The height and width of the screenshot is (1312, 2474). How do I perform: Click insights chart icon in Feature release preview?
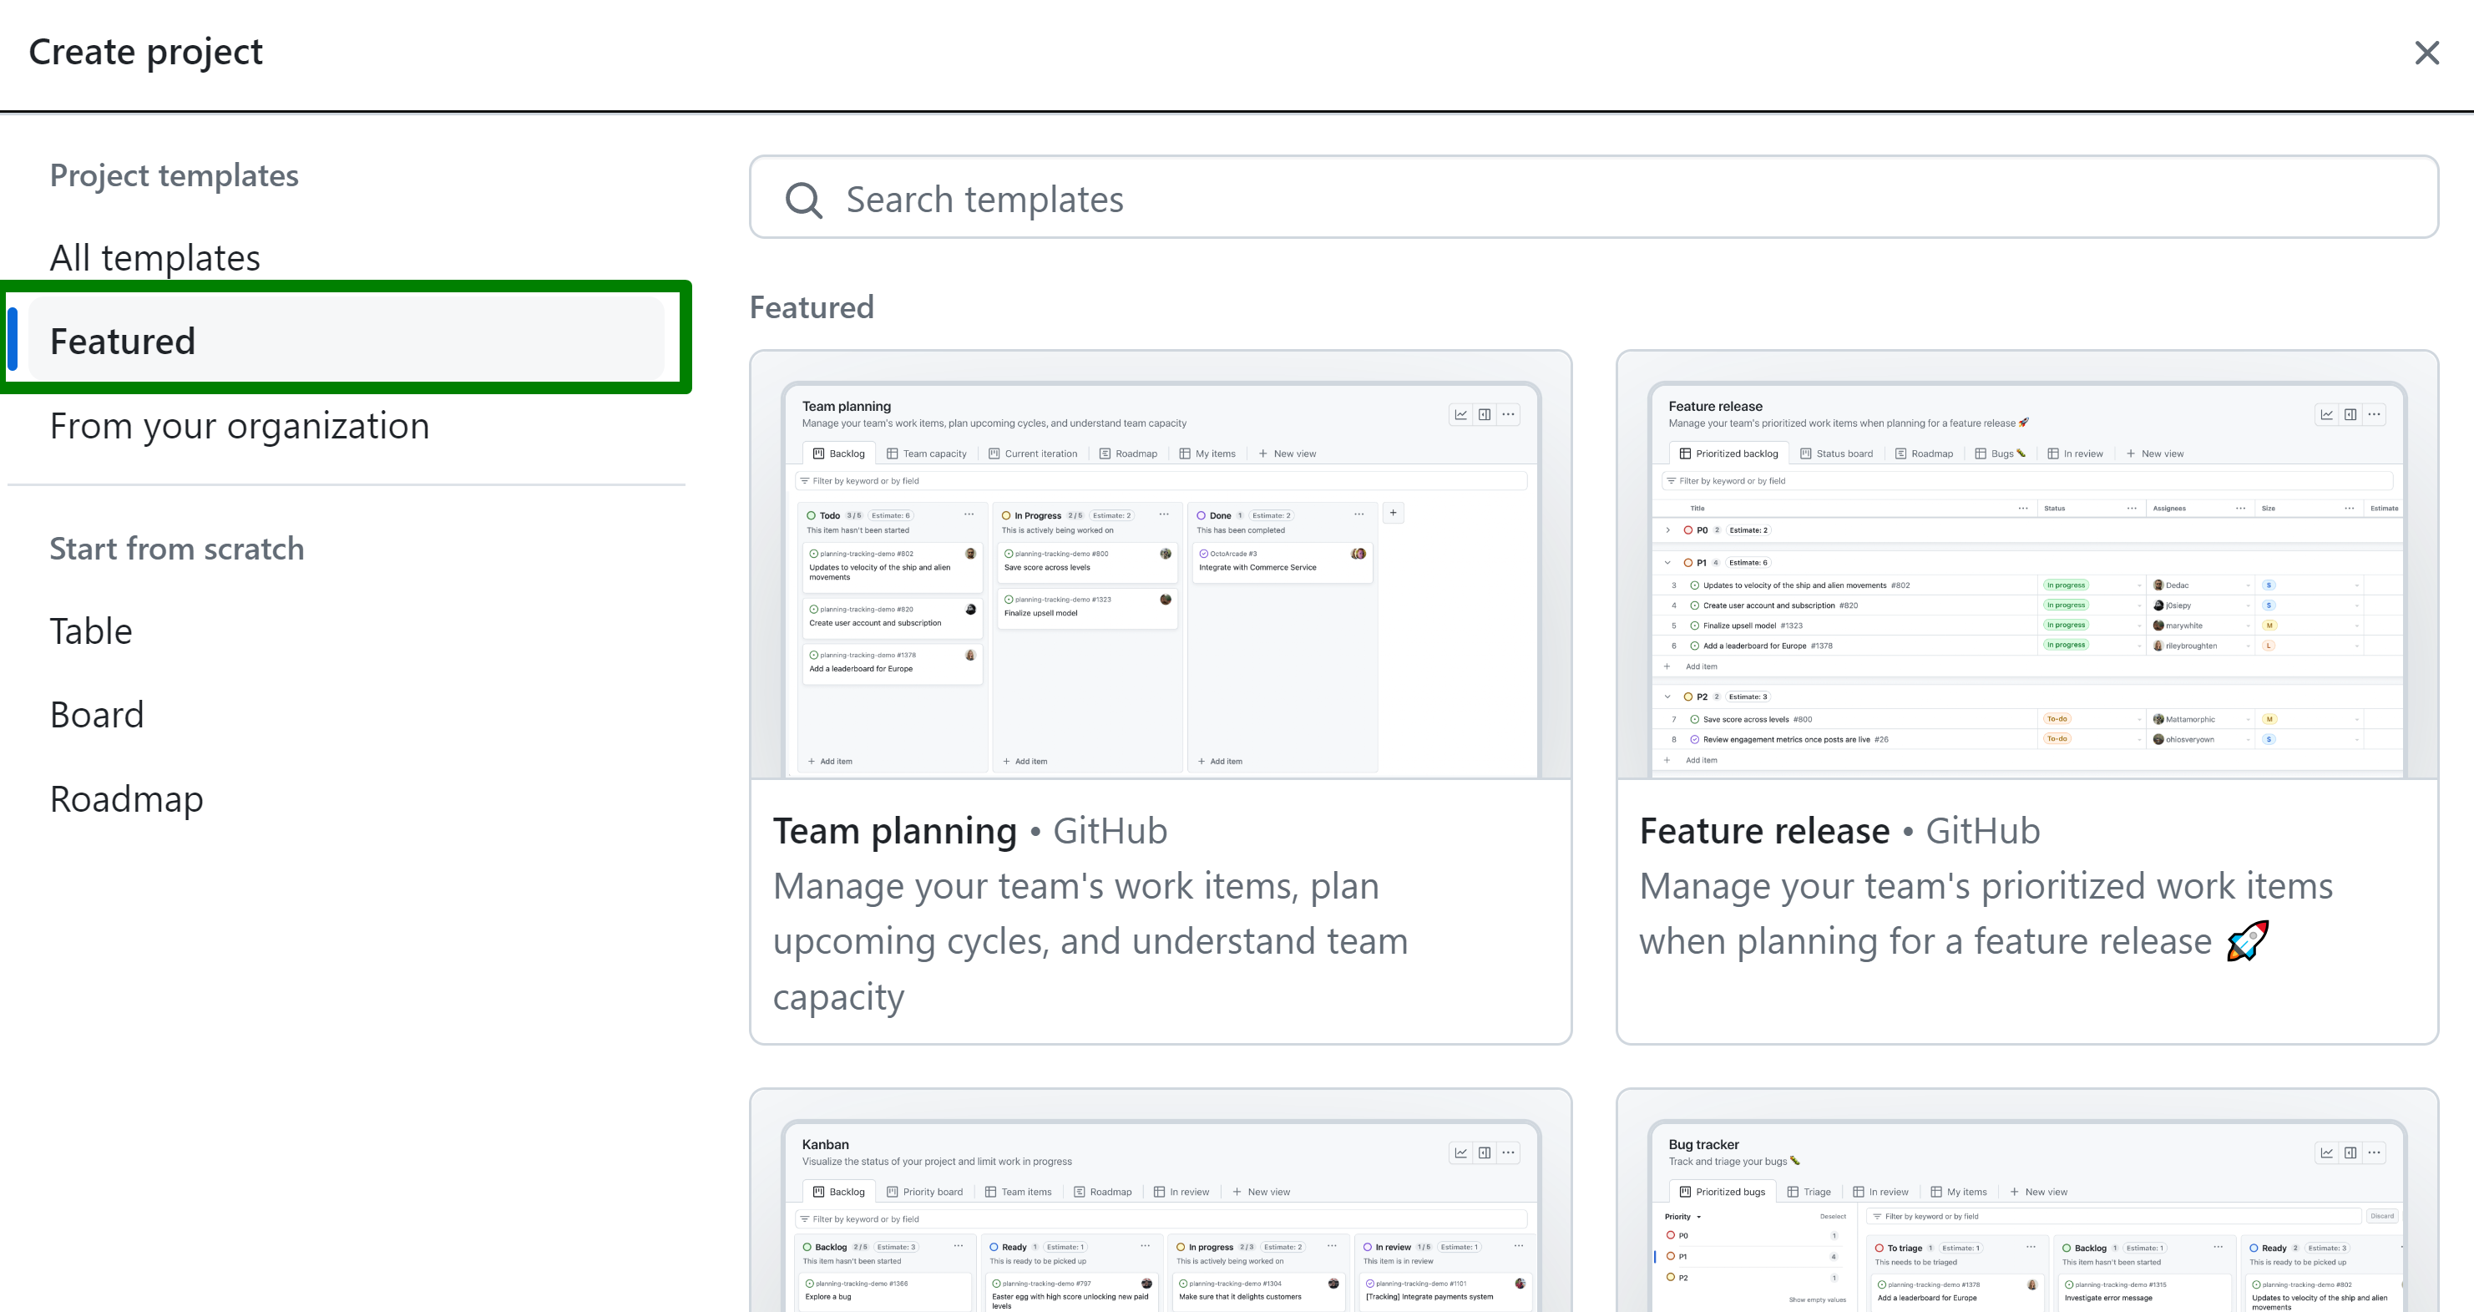tap(2327, 415)
